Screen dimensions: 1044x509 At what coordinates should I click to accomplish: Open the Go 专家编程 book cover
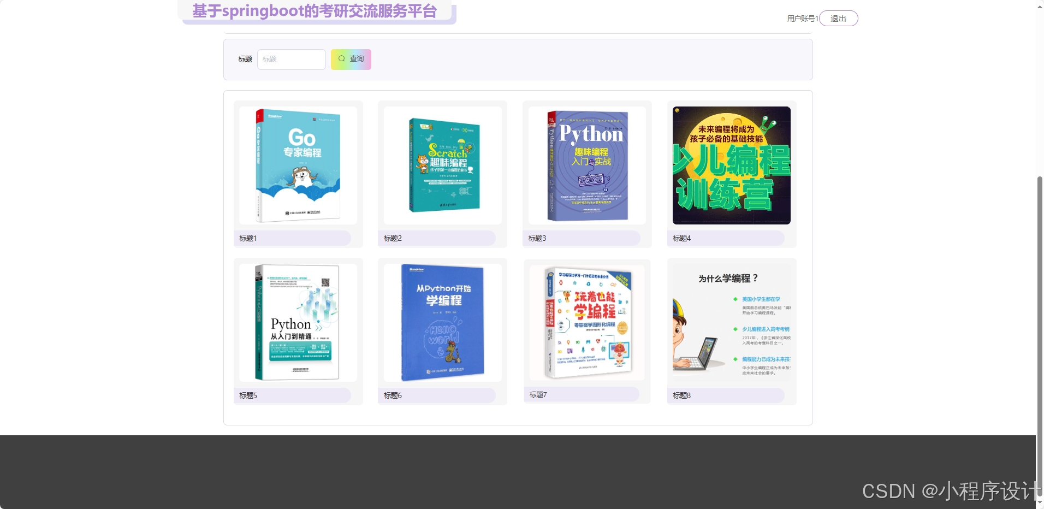[x=298, y=165]
